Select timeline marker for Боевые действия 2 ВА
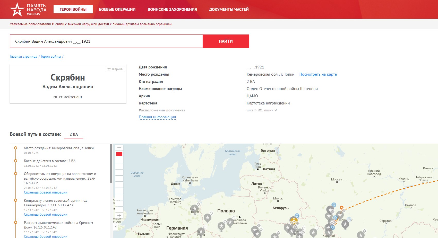This screenshot has height=238, width=438. click(x=16, y=161)
